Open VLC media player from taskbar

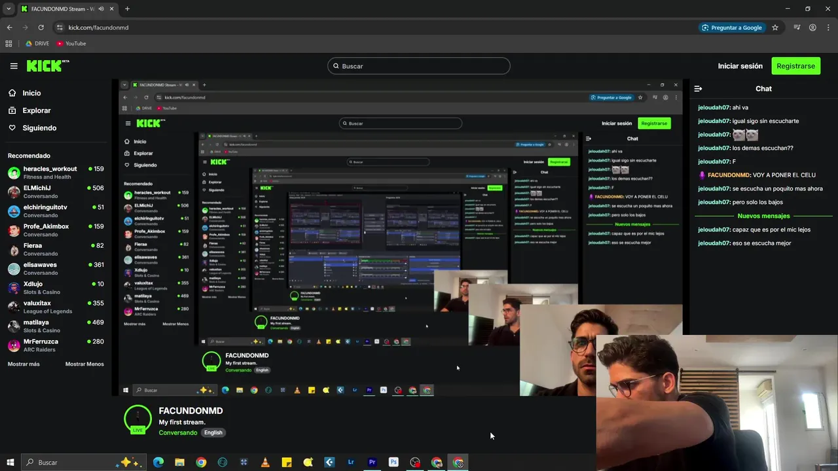(x=265, y=462)
